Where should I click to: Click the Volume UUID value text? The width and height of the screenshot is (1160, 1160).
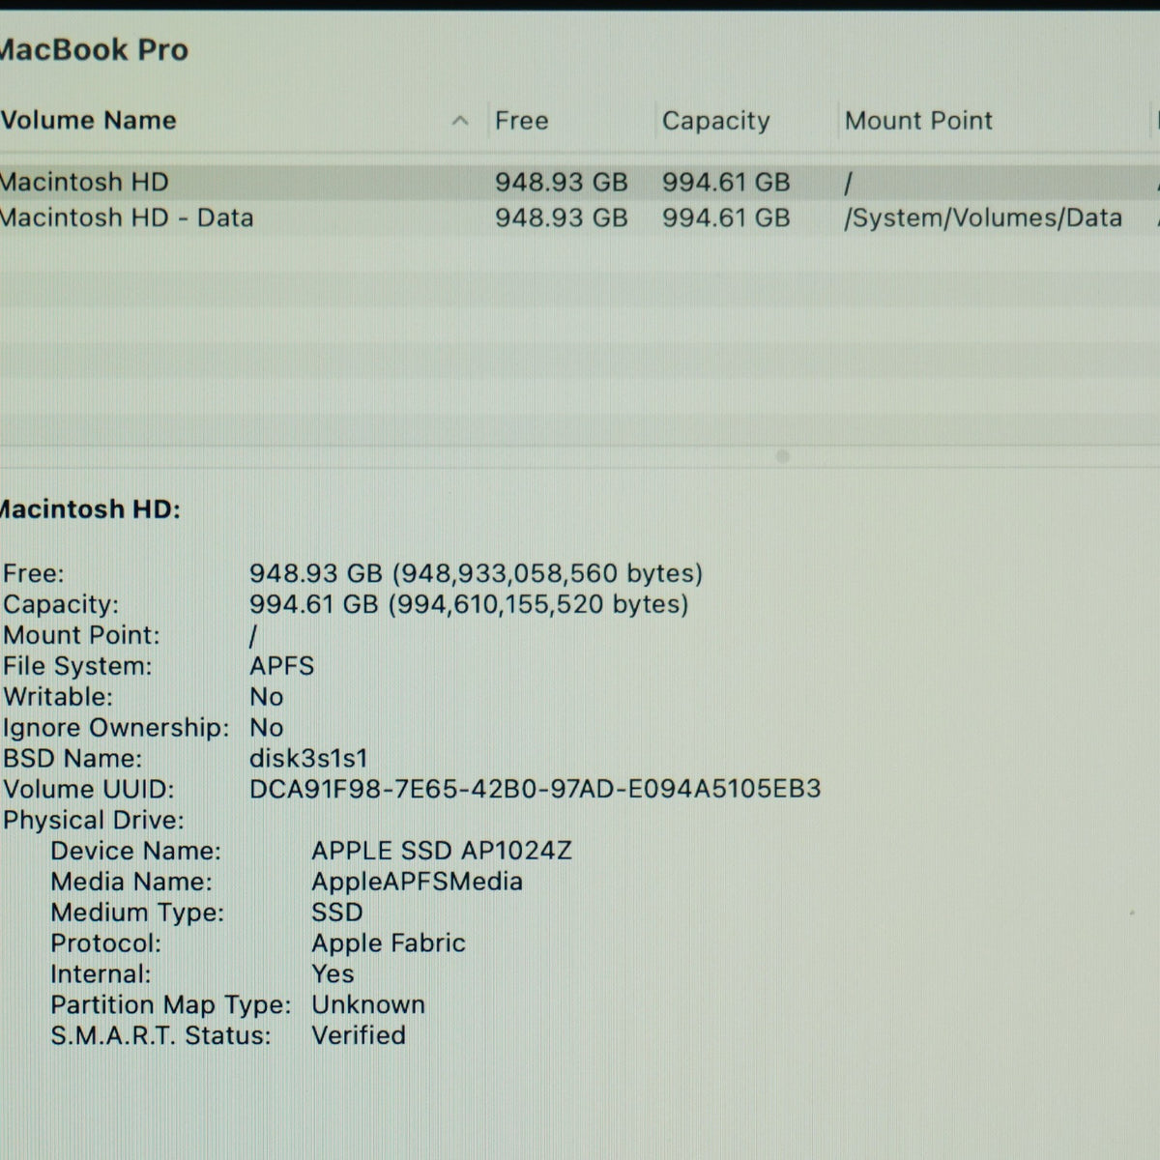(536, 789)
